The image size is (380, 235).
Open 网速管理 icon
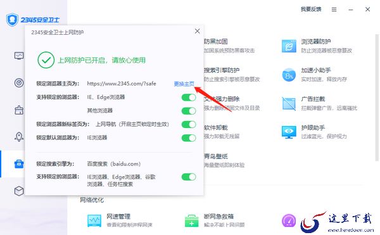tap(94, 220)
